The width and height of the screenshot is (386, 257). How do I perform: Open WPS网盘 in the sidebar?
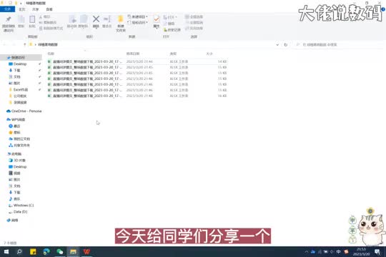click(x=18, y=119)
